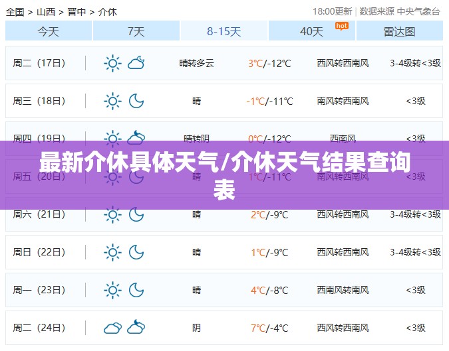This screenshot has height=351, width=449.
Task: Open the 今天 forecast tab
Action: coord(49,31)
